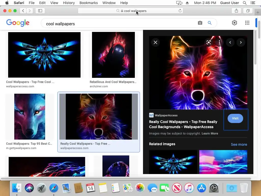
Task: Click Guest User in menu bar
Action: pos(229,3)
